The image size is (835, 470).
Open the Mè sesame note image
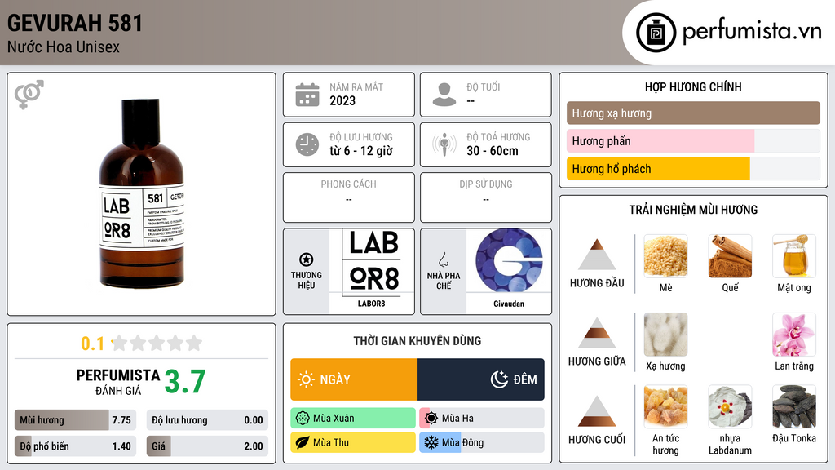[x=665, y=256]
